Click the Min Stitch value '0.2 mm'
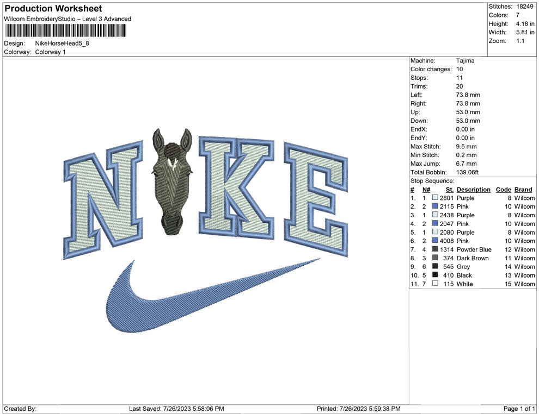 point(466,155)
